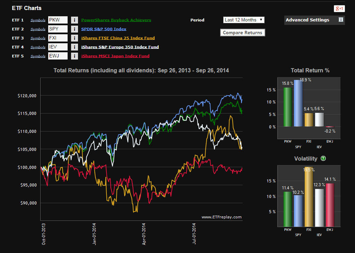Open the iShares S&P Europe 350 link
The width and height of the screenshot is (355, 253).
pyautogui.click(x=120, y=47)
